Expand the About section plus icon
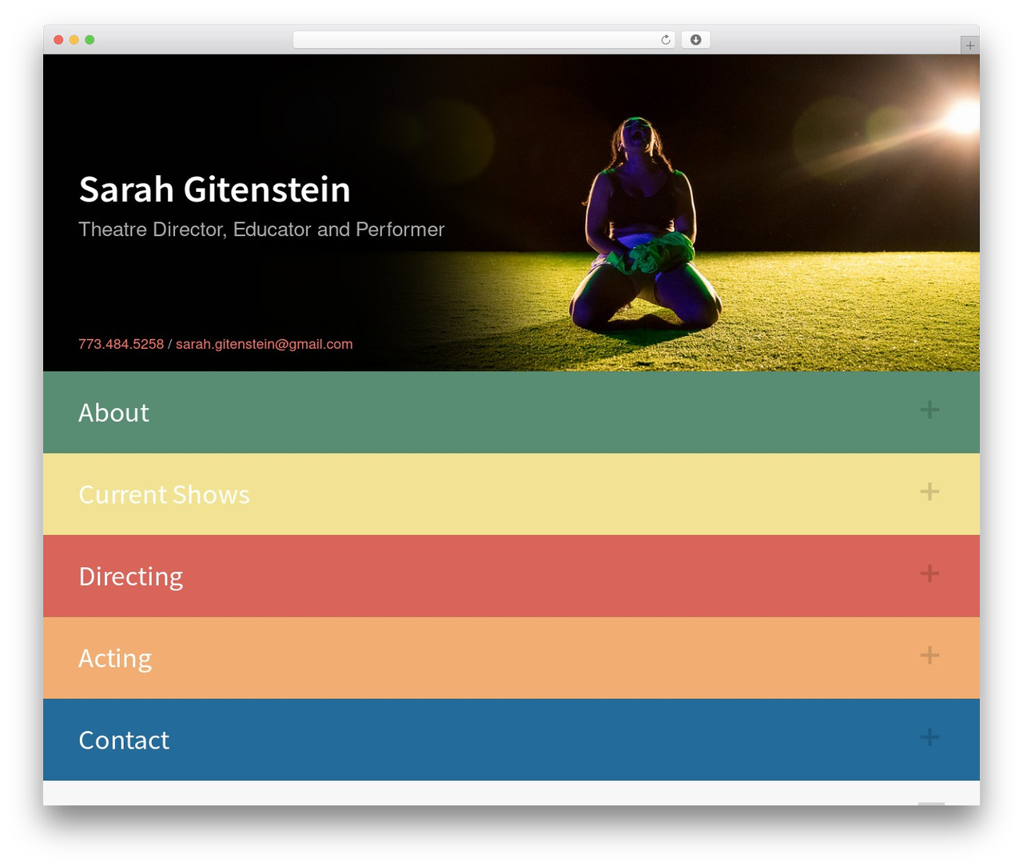Viewport: 1023px width, 867px height. point(929,410)
